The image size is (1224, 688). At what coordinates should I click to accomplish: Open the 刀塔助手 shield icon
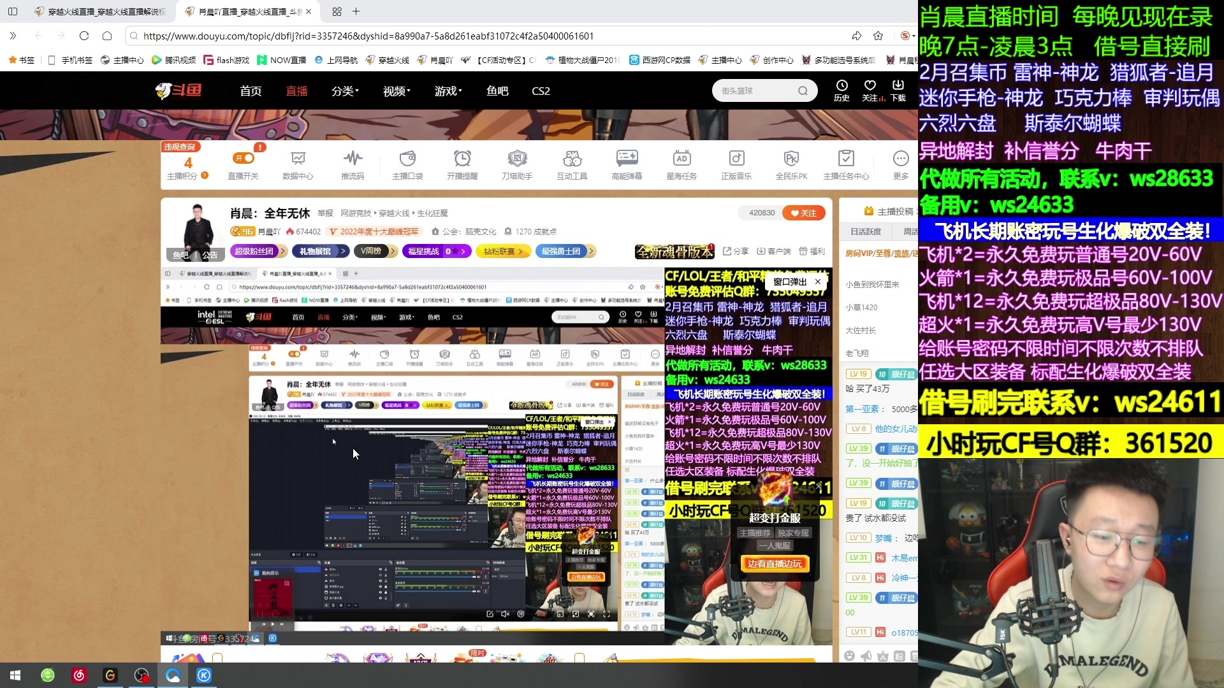pos(517,165)
